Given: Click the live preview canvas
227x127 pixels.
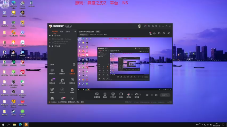Looking at the screenshot, I should (x=125, y=64).
